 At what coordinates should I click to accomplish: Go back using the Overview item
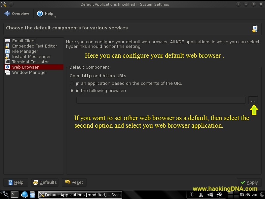[x=17, y=14]
